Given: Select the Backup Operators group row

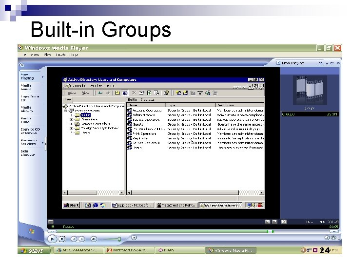Looking at the screenshot, I should click(x=195, y=120).
